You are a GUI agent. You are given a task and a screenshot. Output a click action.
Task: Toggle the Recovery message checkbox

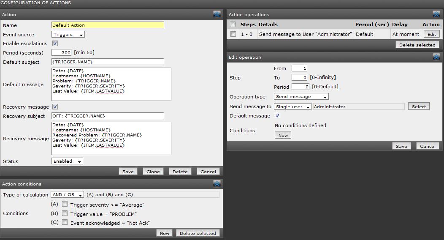point(55,107)
